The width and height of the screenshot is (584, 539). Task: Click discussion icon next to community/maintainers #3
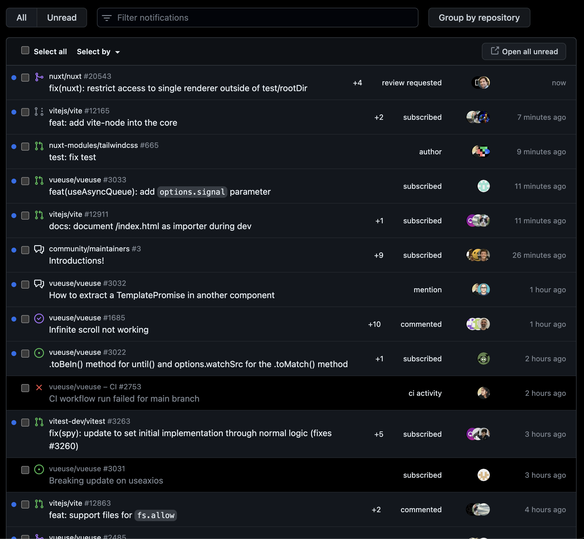click(39, 249)
